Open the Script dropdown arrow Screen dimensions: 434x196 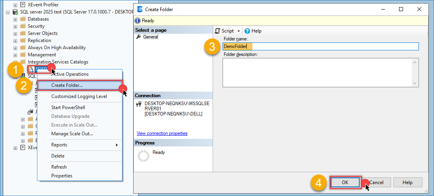(x=239, y=31)
